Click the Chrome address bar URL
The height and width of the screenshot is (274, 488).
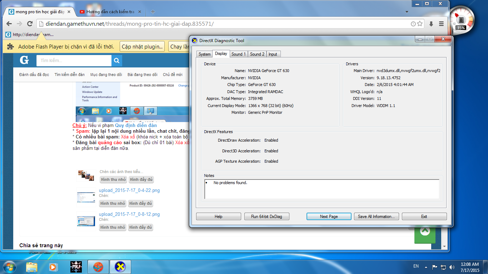(x=130, y=24)
